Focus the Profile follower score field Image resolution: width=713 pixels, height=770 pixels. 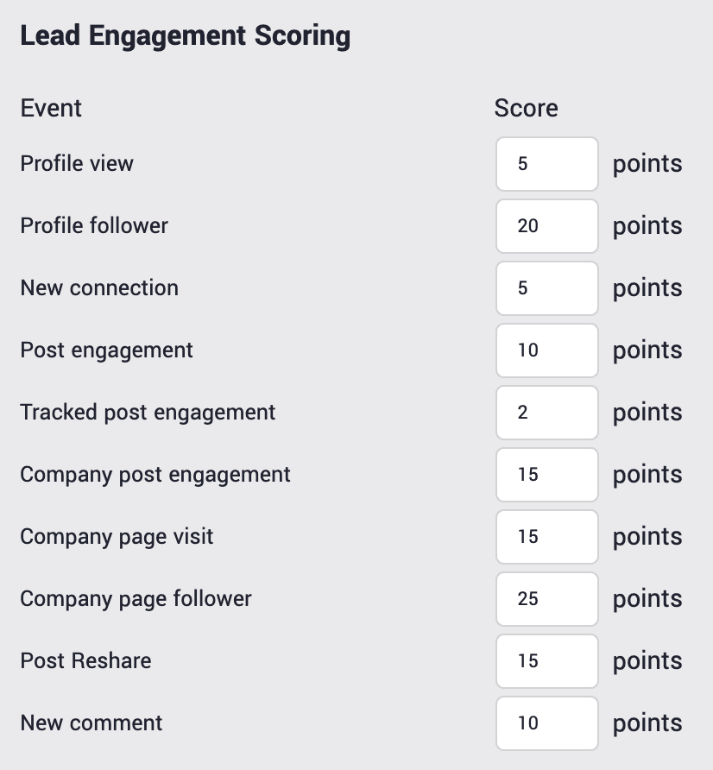click(546, 226)
